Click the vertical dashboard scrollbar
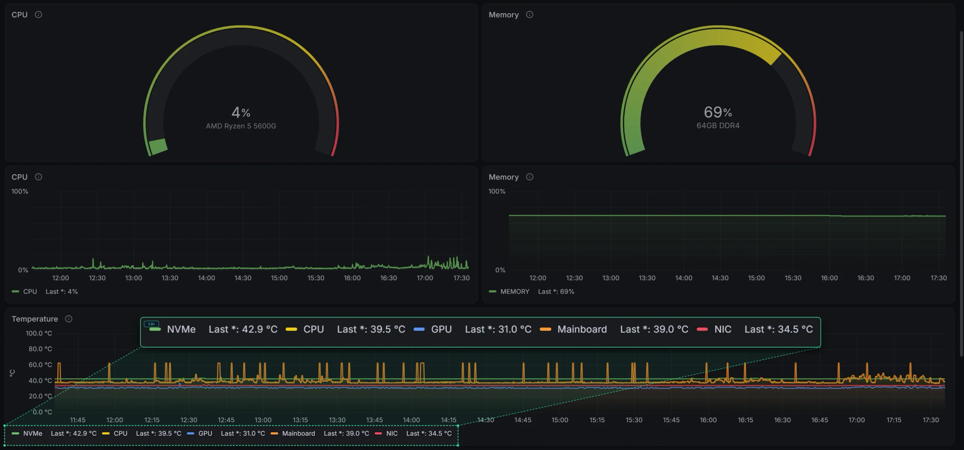Image resolution: width=964 pixels, height=450 pixels. 961,194
